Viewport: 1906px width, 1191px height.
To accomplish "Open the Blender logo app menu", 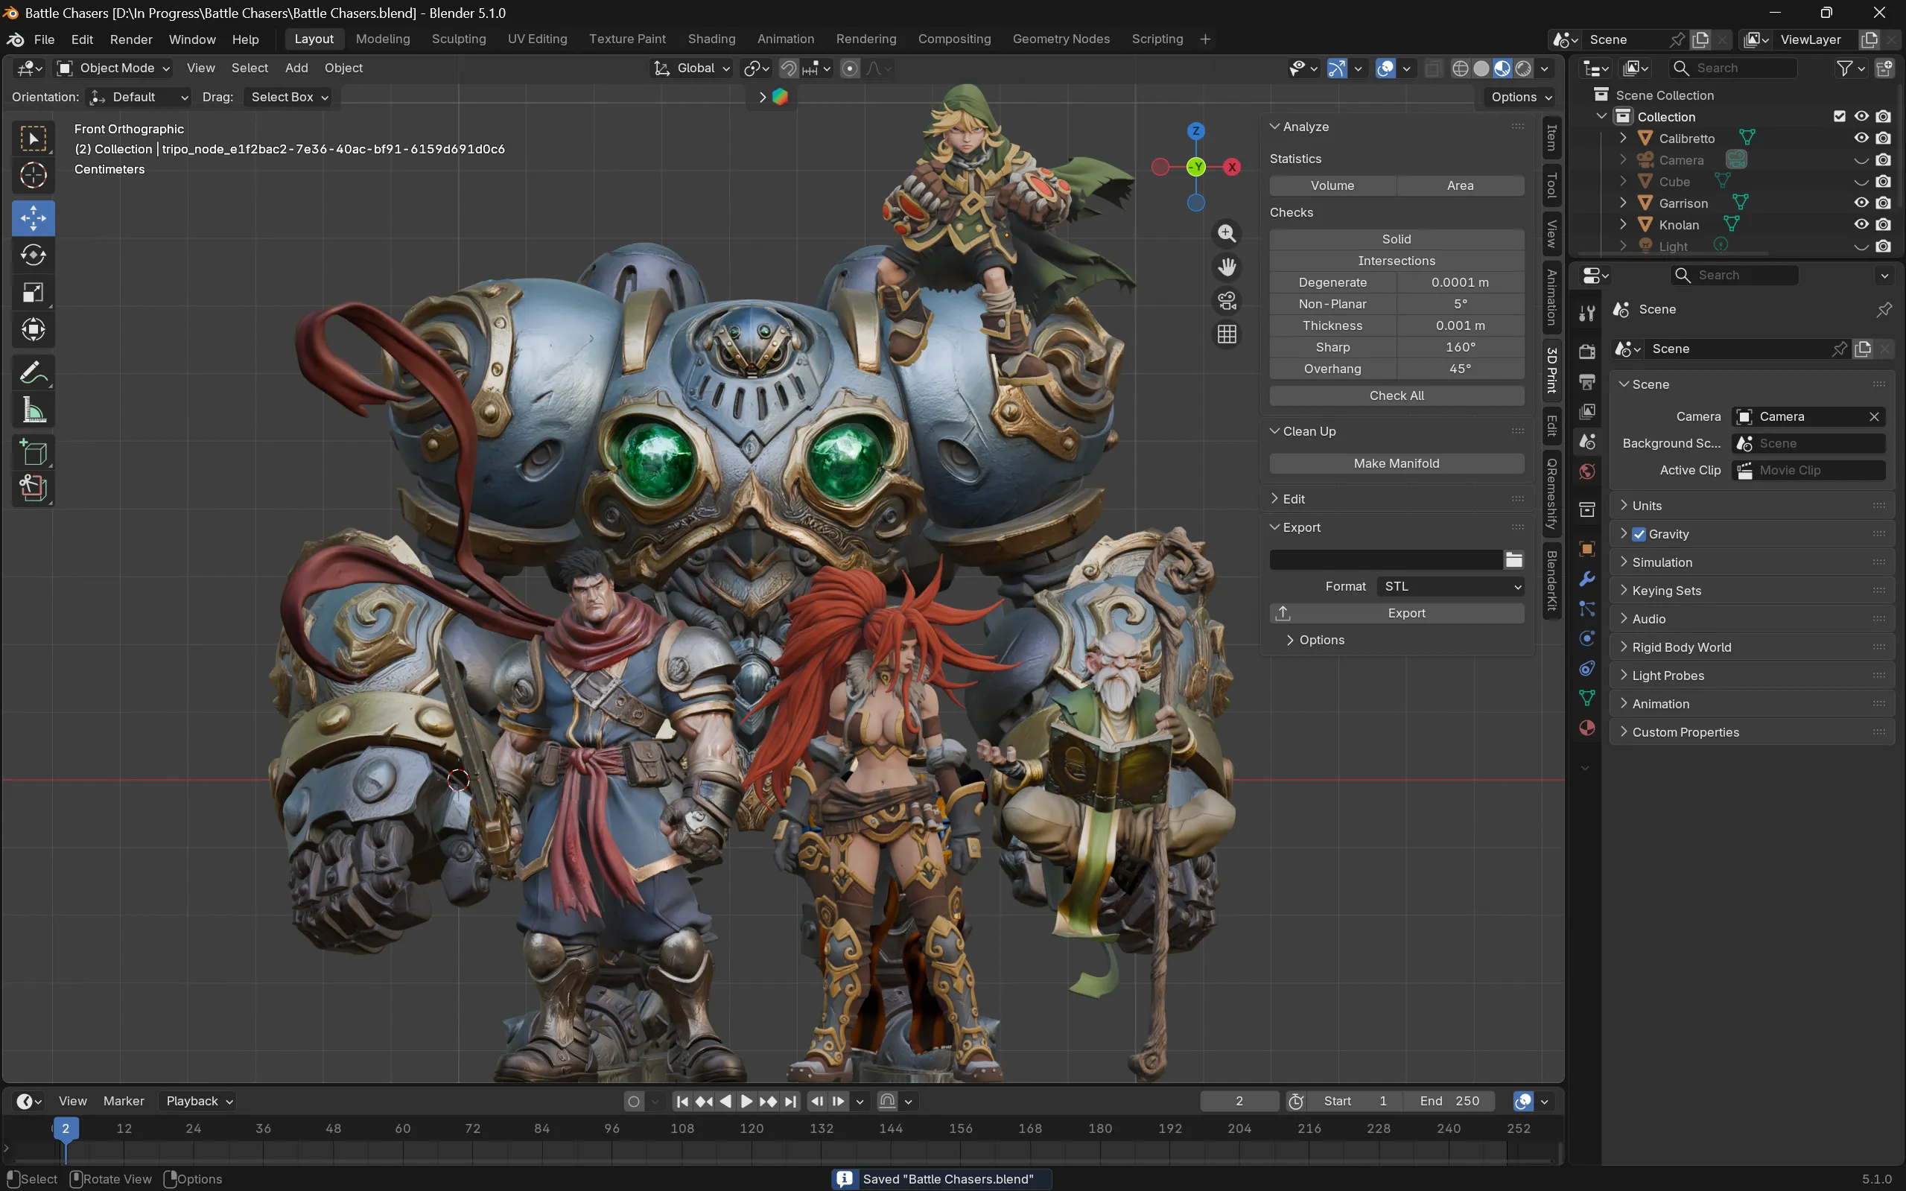I will point(15,39).
